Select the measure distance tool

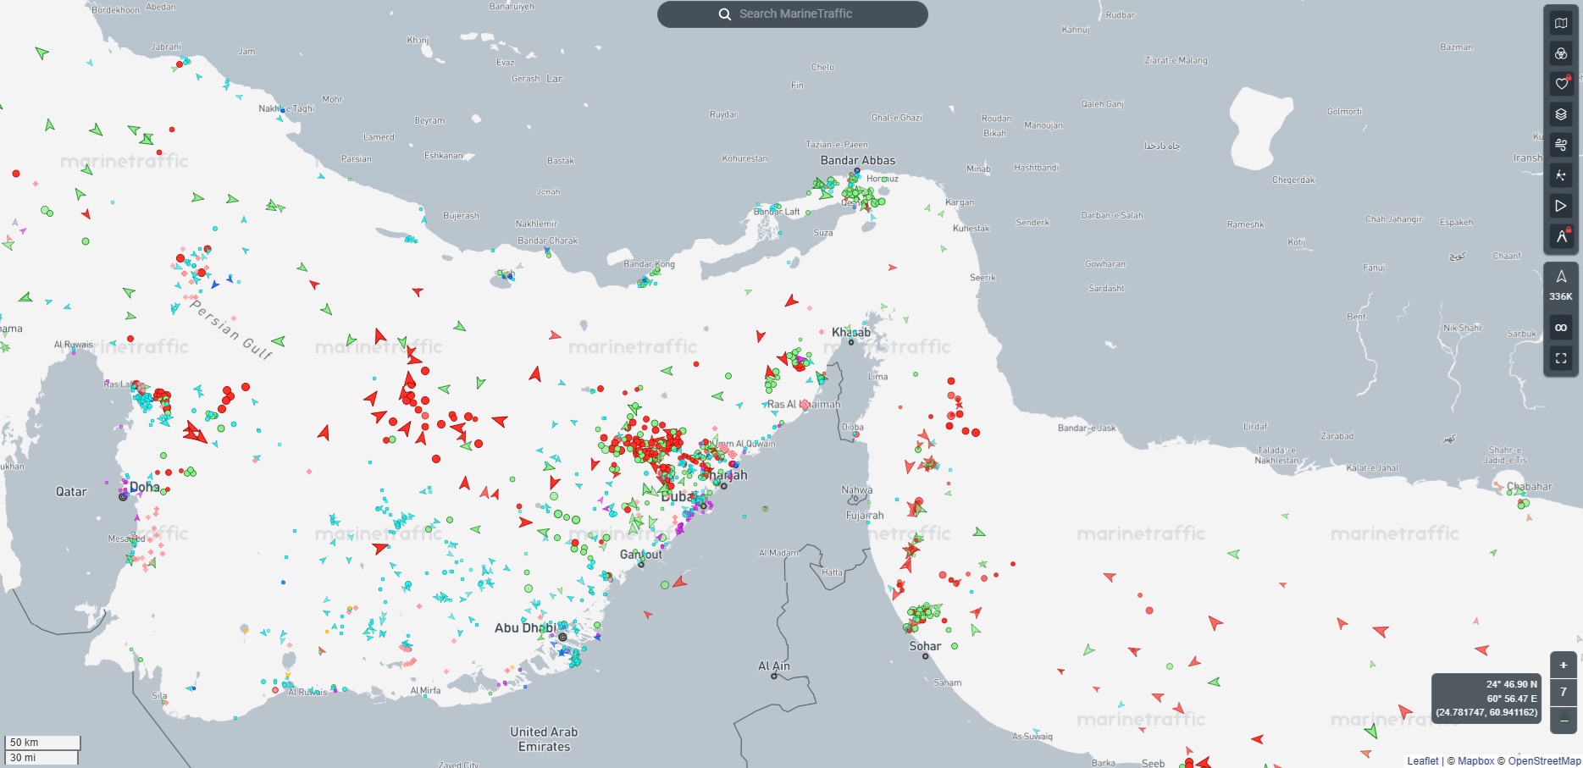pyautogui.click(x=1561, y=236)
